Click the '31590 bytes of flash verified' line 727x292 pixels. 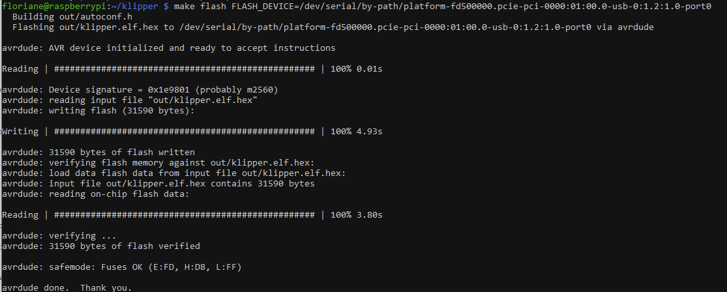pyautogui.click(x=100, y=246)
